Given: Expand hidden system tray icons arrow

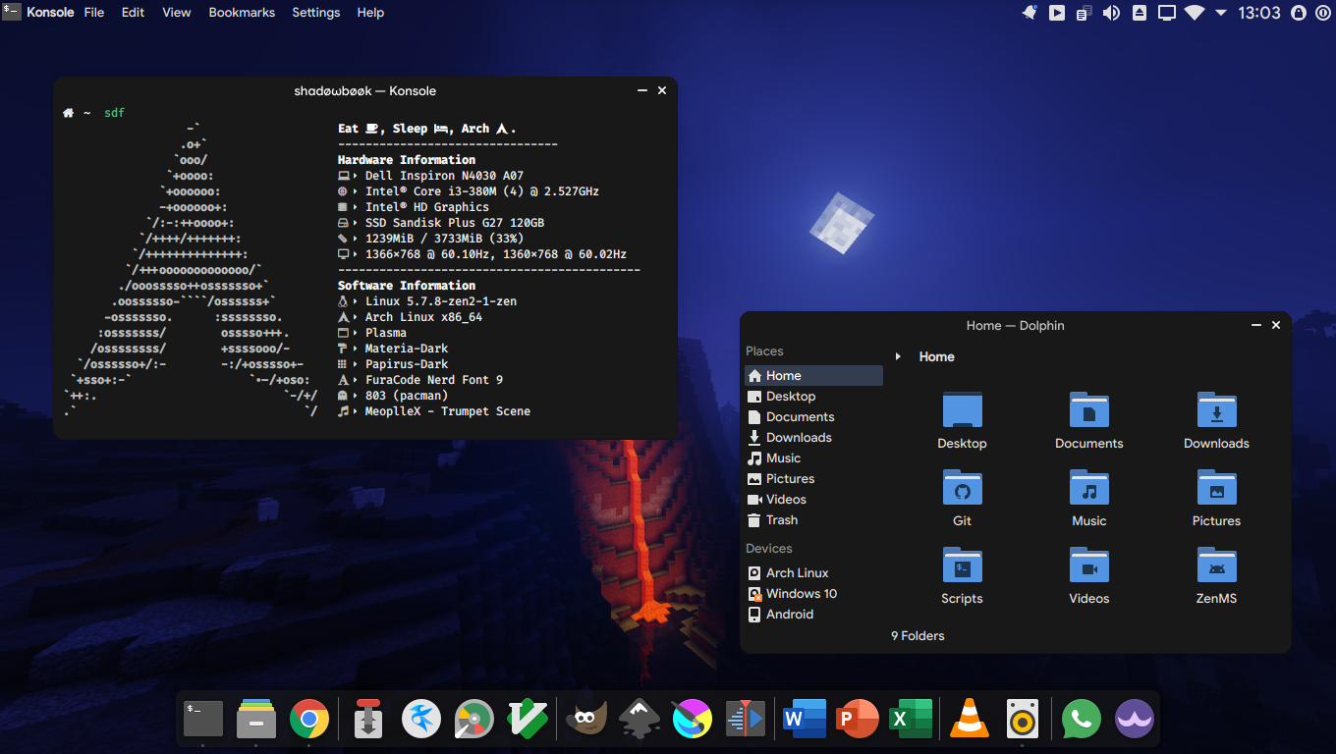Looking at the screenshot, I should pos(1221,13).
